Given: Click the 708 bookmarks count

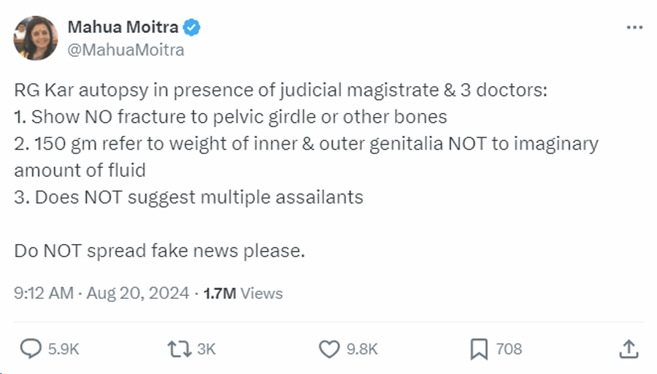Looking at the screenshot, I should (509, 349).
